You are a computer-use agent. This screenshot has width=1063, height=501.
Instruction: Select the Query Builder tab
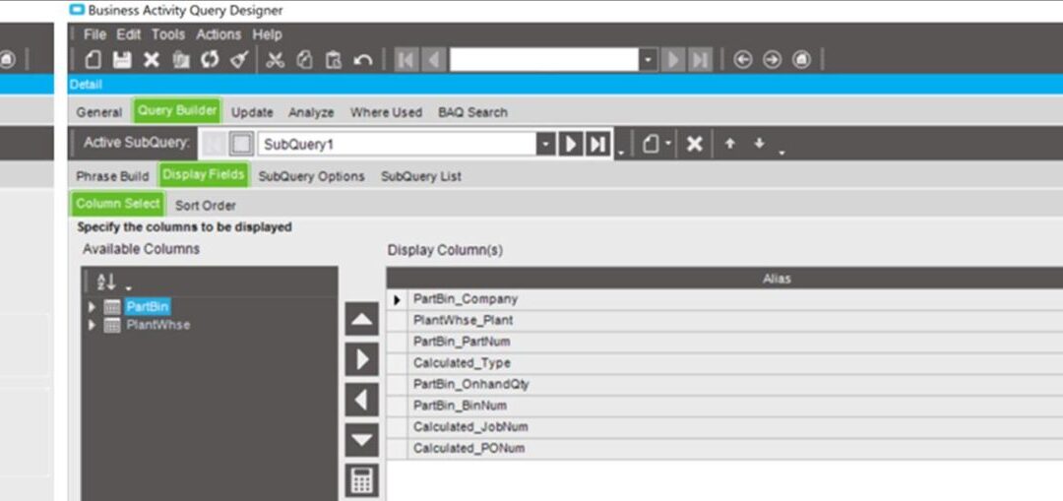point(177,111)
